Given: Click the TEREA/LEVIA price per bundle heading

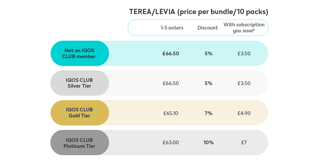Looking at the screenshot, I should [x=198, y=12].
